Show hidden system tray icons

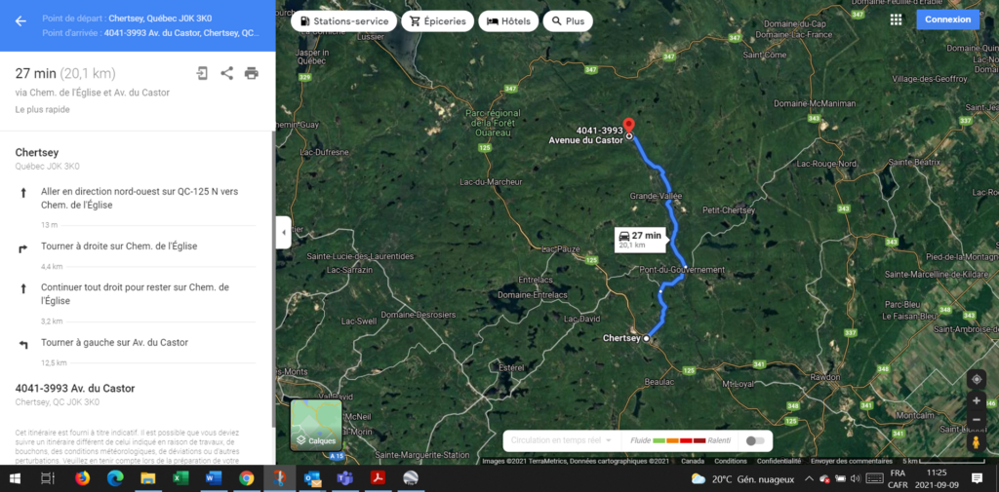point(809,478)
